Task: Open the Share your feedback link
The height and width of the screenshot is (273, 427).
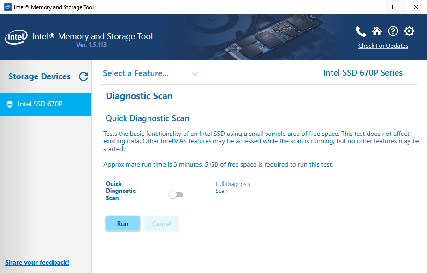Action: coord(37,262)
